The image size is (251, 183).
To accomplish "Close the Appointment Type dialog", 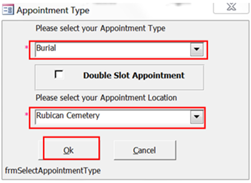I will point(231,8).
